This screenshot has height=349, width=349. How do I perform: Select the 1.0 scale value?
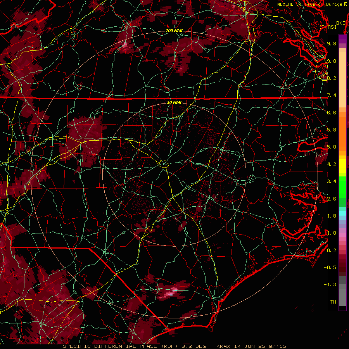click(332, 233)
